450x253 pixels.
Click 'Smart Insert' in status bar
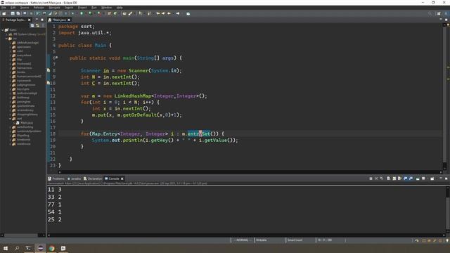click(x=295, y=240)
